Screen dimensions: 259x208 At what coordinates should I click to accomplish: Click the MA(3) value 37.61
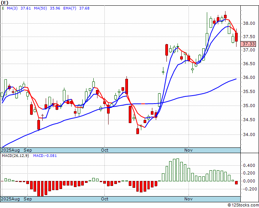(26, 8)
